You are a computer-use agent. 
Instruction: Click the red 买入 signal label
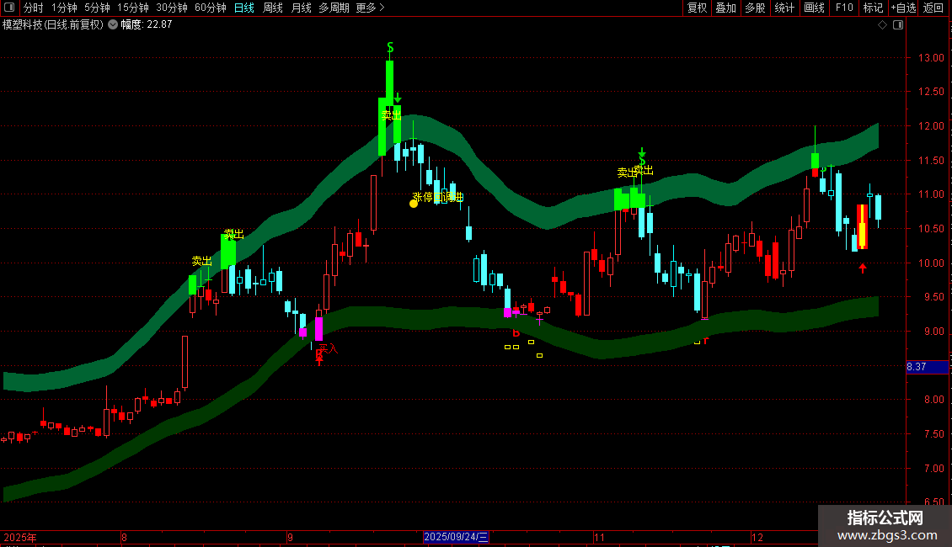(x=328, y=348)
